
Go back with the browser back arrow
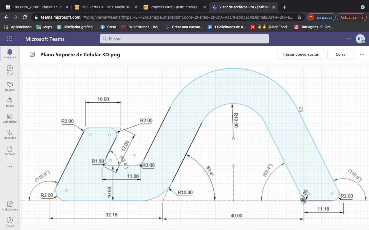tap(6, 17)
